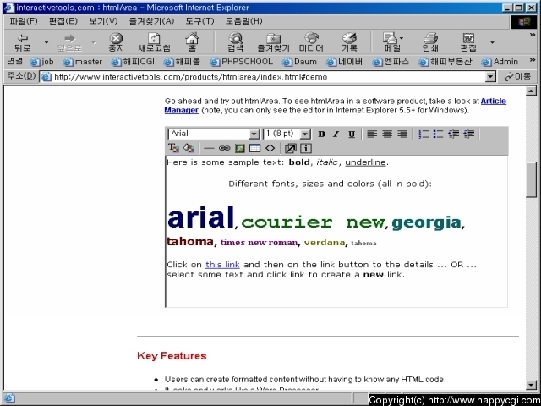Open the 도구(T) menu
Viewport: 541px width, 406px height.
pyautogui.click(x=199, y=21)
